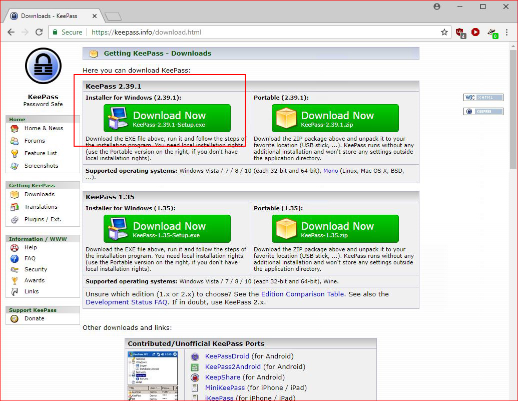Open the Translations page
The width and height of the screenshot is (518, 401).
(41, 207)
